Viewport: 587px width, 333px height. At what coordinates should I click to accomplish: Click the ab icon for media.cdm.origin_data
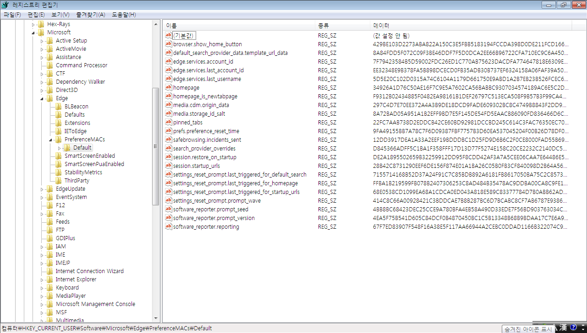168,105
